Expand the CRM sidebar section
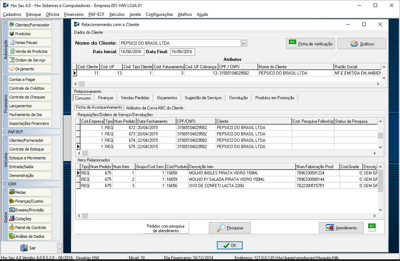This screenshot has width=400, height=261. point(5,184)
